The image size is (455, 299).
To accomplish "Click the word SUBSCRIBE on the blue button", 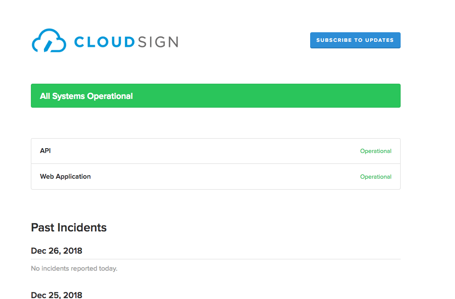I will 334,40.
